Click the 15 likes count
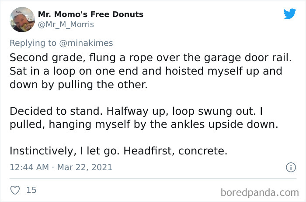Viewport: 306px width, 202px height. pos(31,190)
